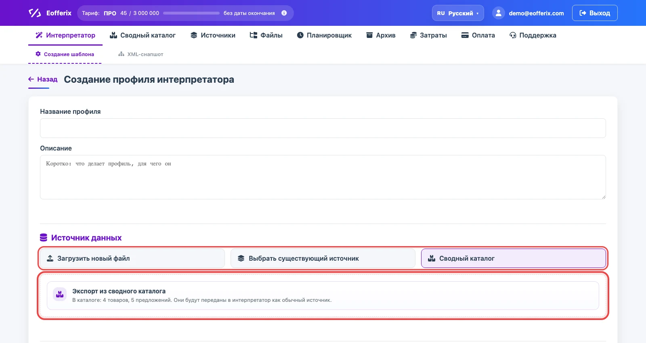Click the Архив box icon
The height and width of the screenshot is (343, 646).
[369, 35]
